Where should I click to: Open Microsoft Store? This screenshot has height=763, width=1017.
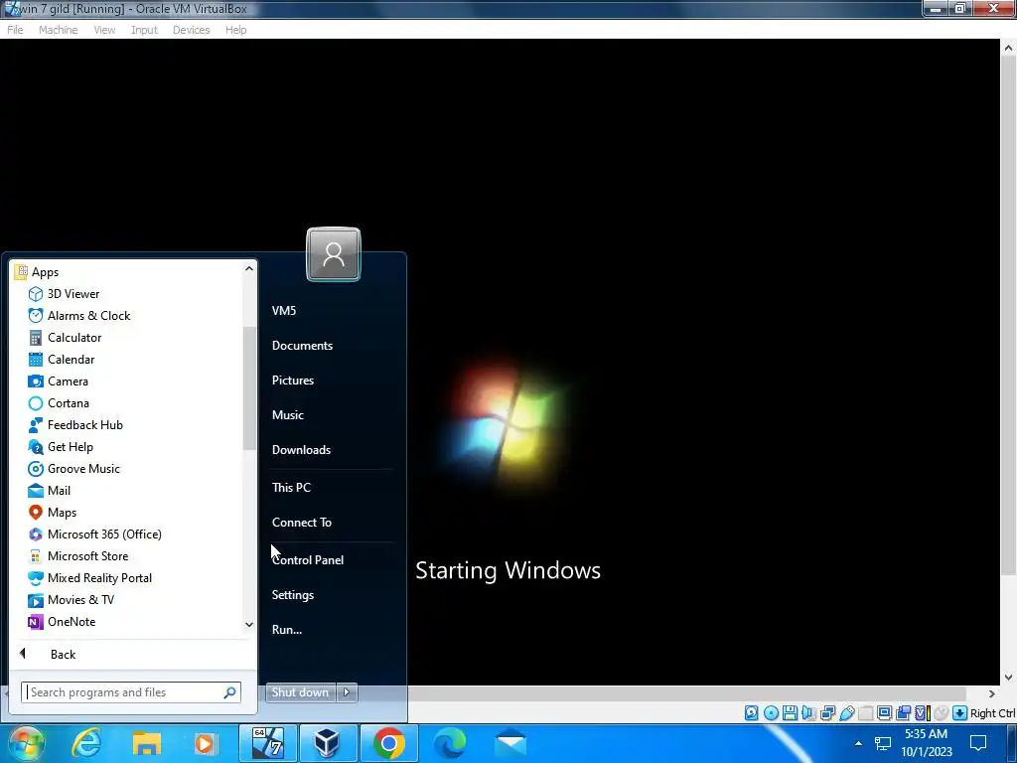coord(77,556)
